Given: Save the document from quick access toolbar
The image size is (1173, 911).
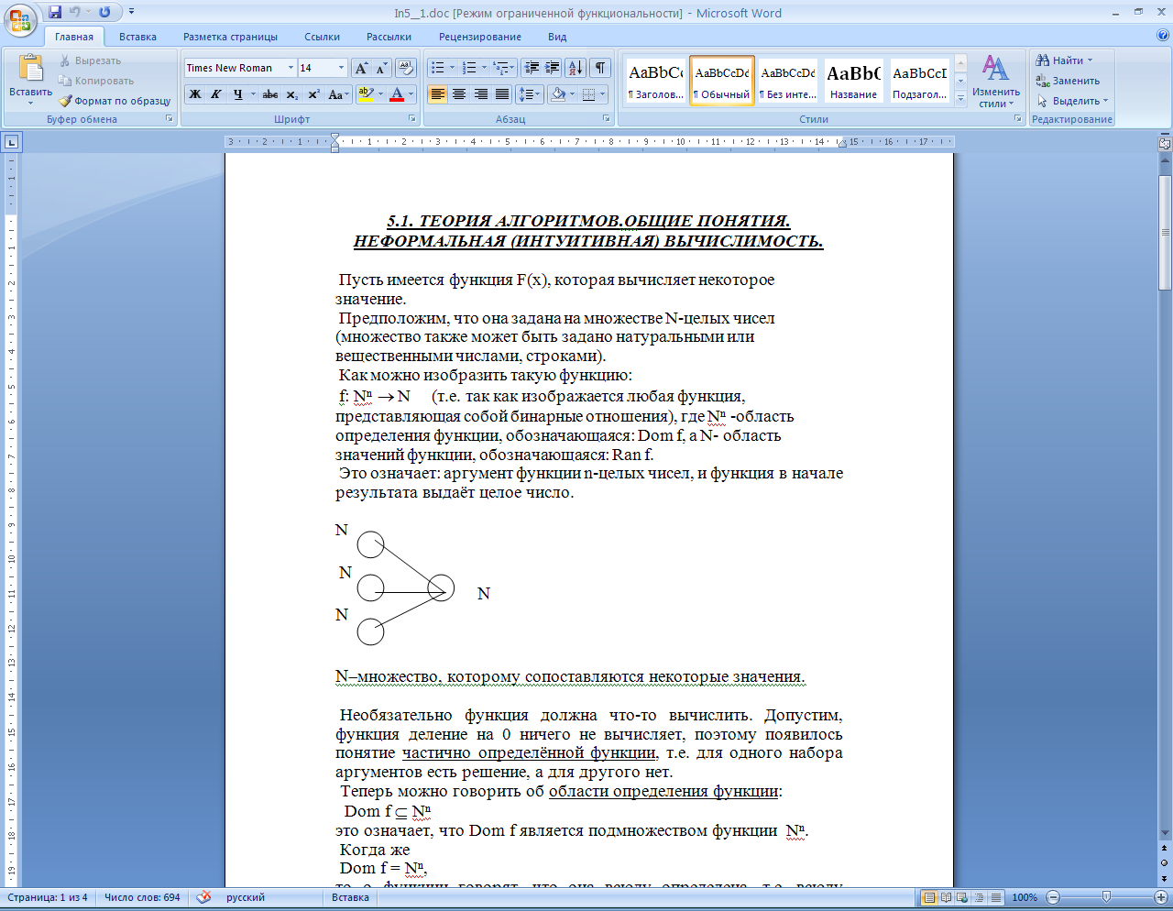Looking at the screenshot, I should 55,13.
